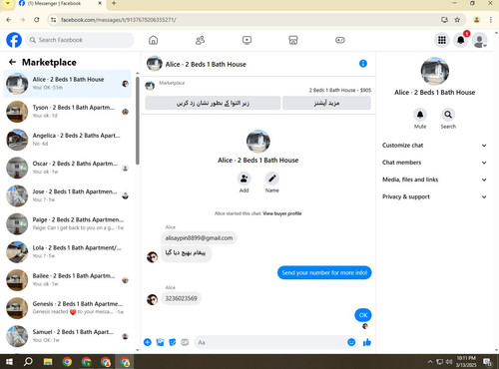
Task: Open Windows Start menu
Action: (x=9, y=361)
